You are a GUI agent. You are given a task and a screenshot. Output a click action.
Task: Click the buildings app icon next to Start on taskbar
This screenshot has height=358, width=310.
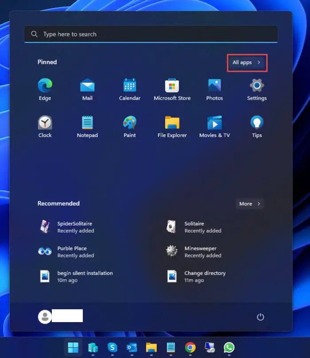(x=93, y=347)
